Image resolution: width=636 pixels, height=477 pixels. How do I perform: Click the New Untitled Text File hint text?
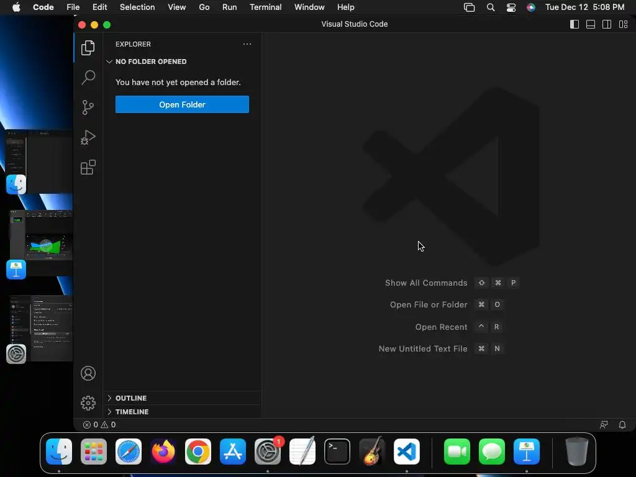(423, 348)
